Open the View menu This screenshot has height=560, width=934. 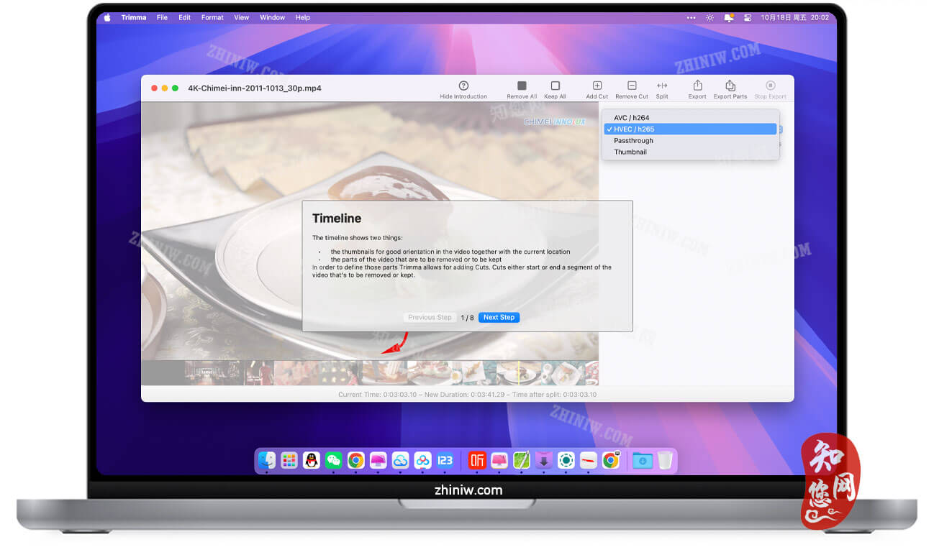(x=242, y=18)
